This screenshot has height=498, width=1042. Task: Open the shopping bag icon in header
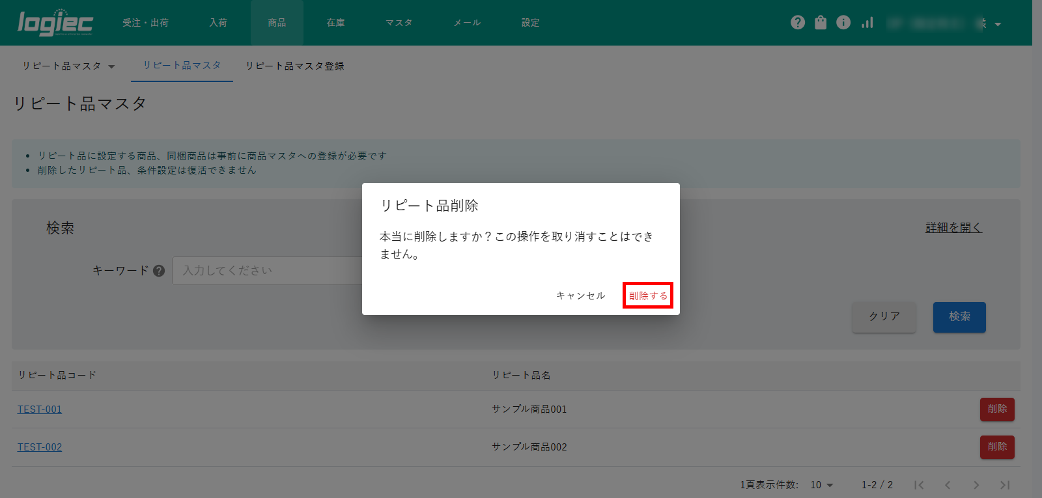821,23
